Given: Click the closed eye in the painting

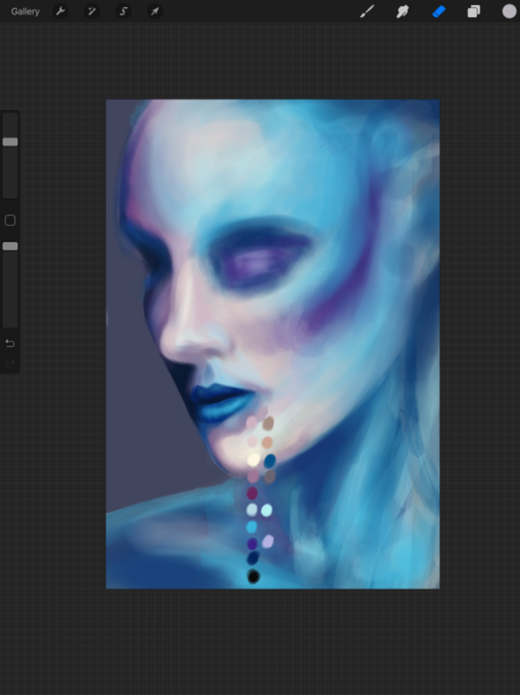Looking at the screenshot, I should click(x=261, y=261).
